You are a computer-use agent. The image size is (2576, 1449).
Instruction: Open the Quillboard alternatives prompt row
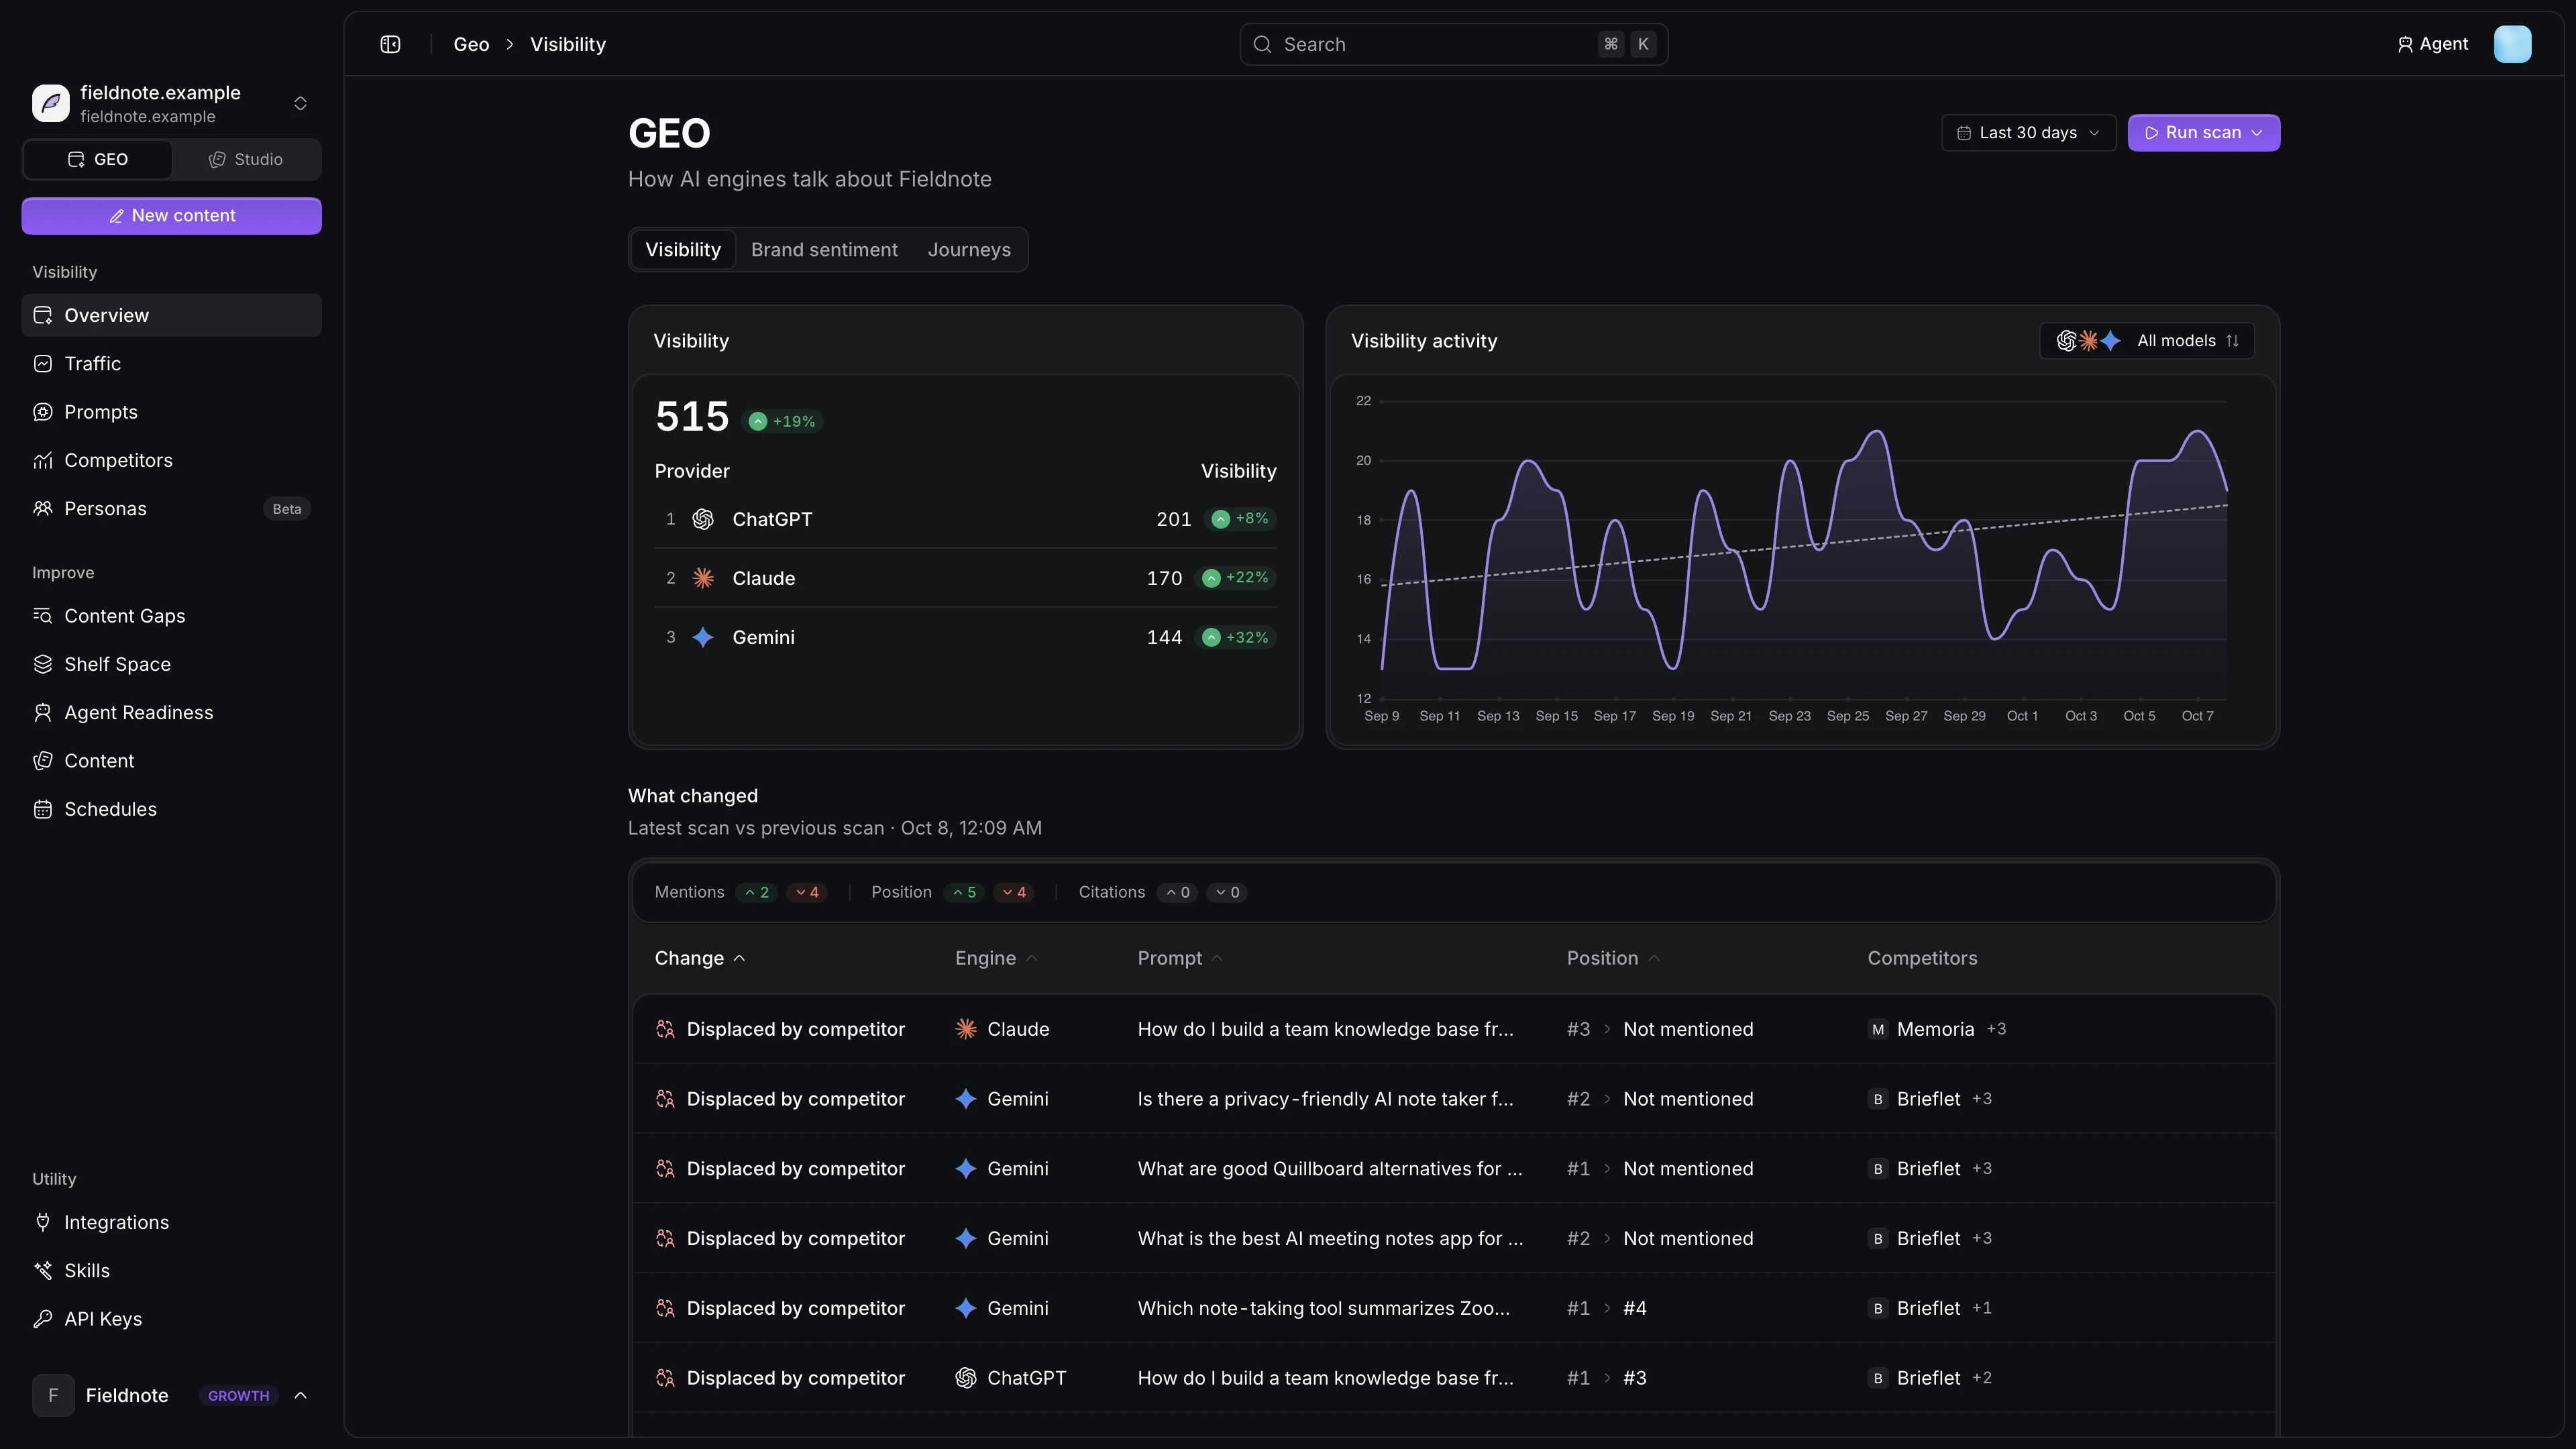pyautogui.click(x=1454, y=1168)
